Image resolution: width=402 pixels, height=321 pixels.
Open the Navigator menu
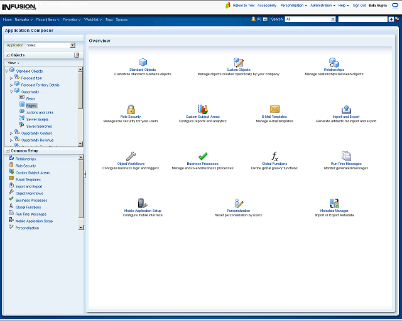[24, 19]
